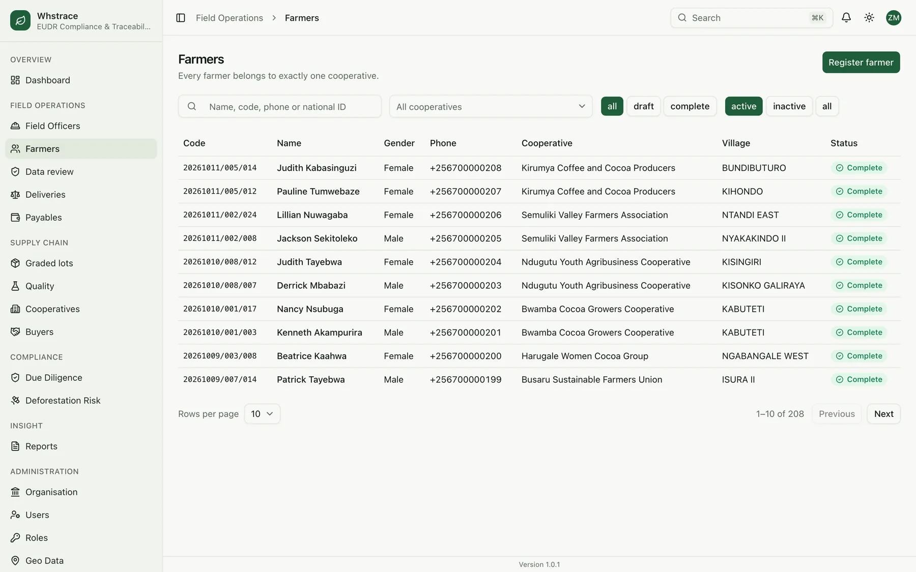Click Complete status for Nancy Nsubuga

click(x=859, y=309)
